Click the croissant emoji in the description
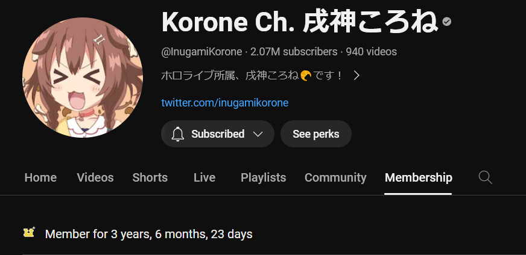The height and width of the screenshot is (255, 526). pos(306,76)
